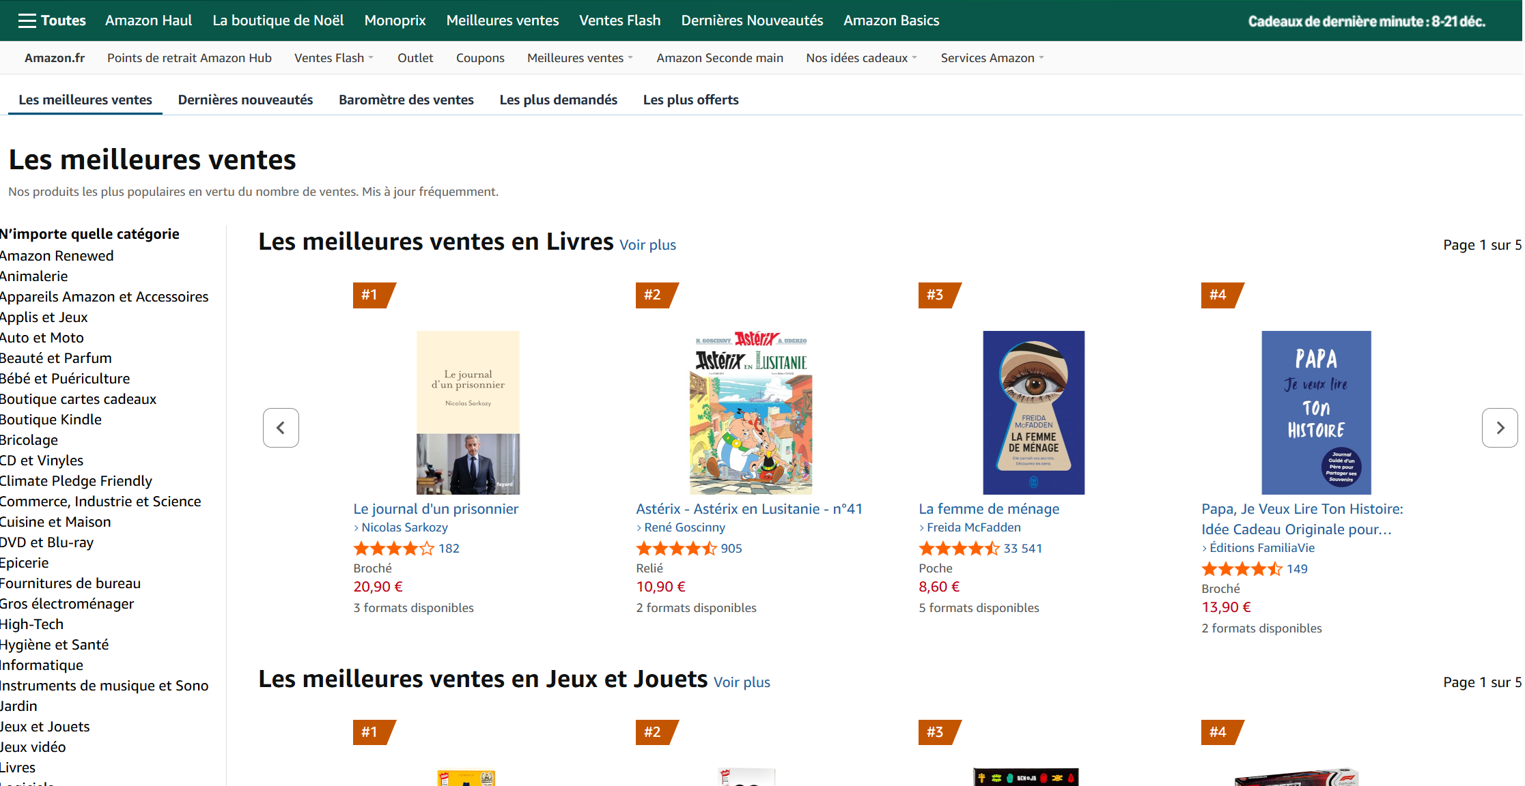Open the Toutes hamburger menu
Image resolution: width=1525 pixels, height=786 pixels.
coord(51,20)
